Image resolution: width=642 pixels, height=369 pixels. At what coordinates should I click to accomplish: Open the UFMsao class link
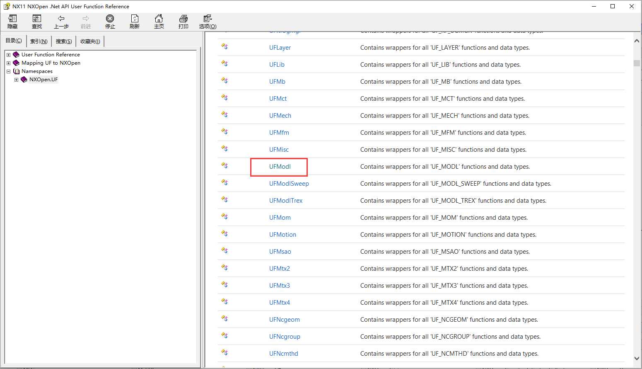coord(280,252)
